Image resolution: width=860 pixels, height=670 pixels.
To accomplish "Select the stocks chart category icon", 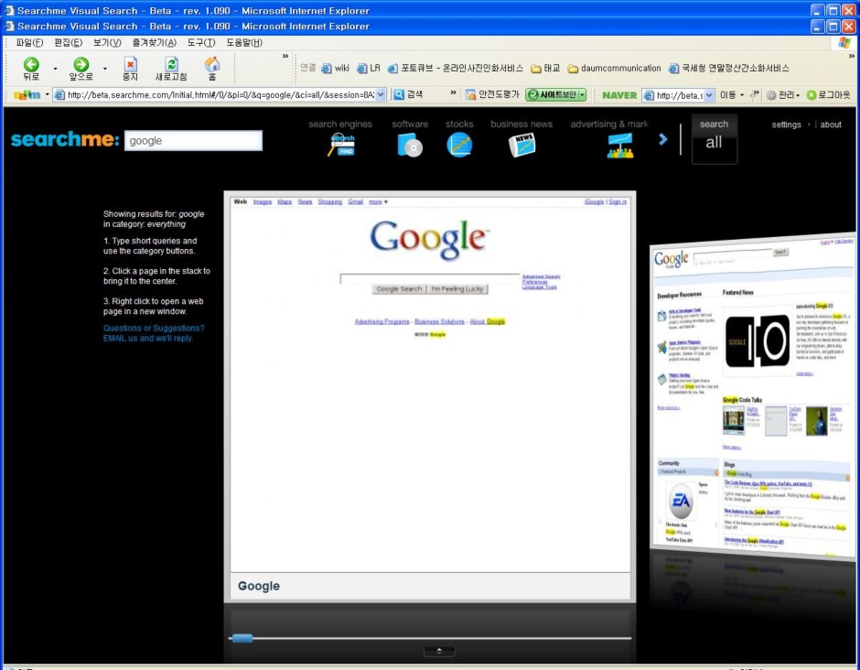I will (459, 146).
